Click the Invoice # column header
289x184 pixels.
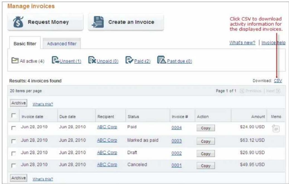click(x=180, y=117)
